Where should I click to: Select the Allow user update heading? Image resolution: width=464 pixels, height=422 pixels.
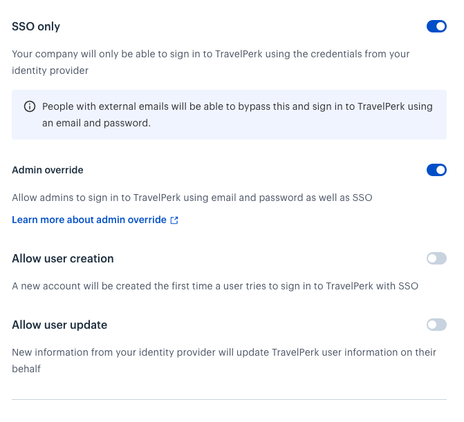pyautogui.click(x=59, y=325)
